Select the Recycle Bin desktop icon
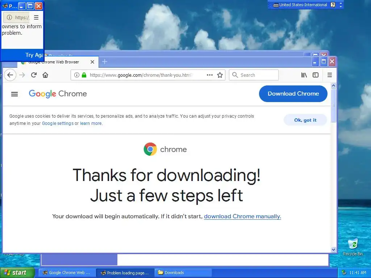Screen dimensions: 371x278 [353, 247]
